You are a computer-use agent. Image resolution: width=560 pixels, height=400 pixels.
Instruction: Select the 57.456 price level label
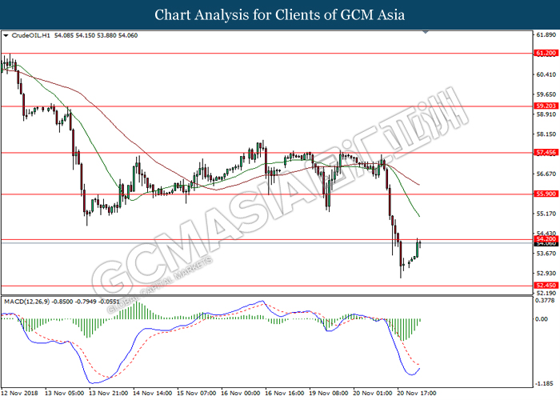pos(546,152)
